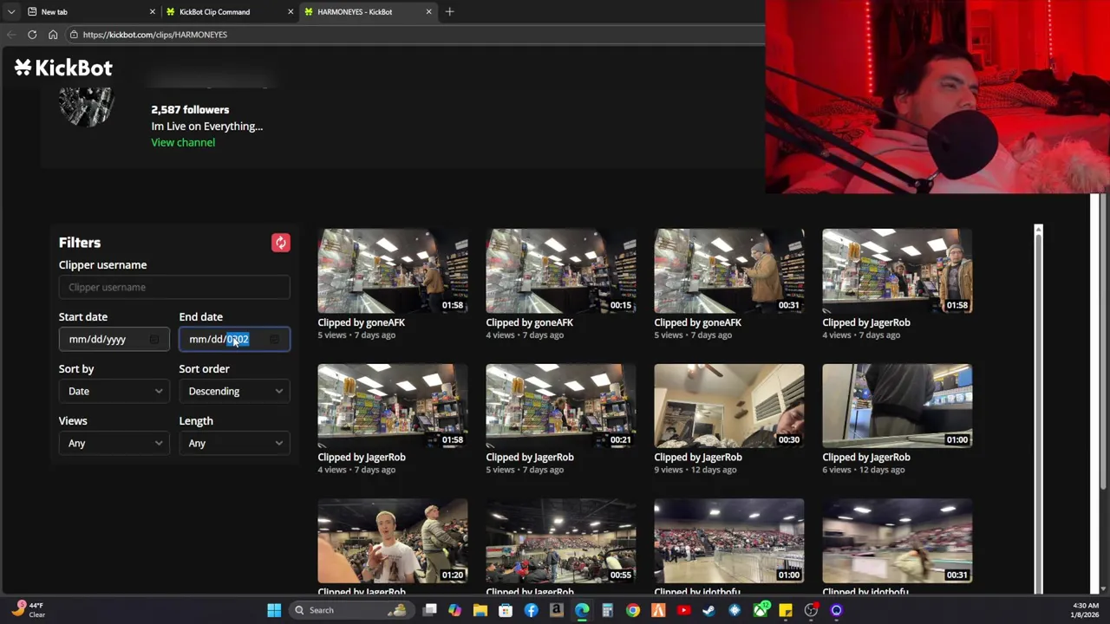
Task: Expand the browser tab list chevron
Action: [11, 12]
